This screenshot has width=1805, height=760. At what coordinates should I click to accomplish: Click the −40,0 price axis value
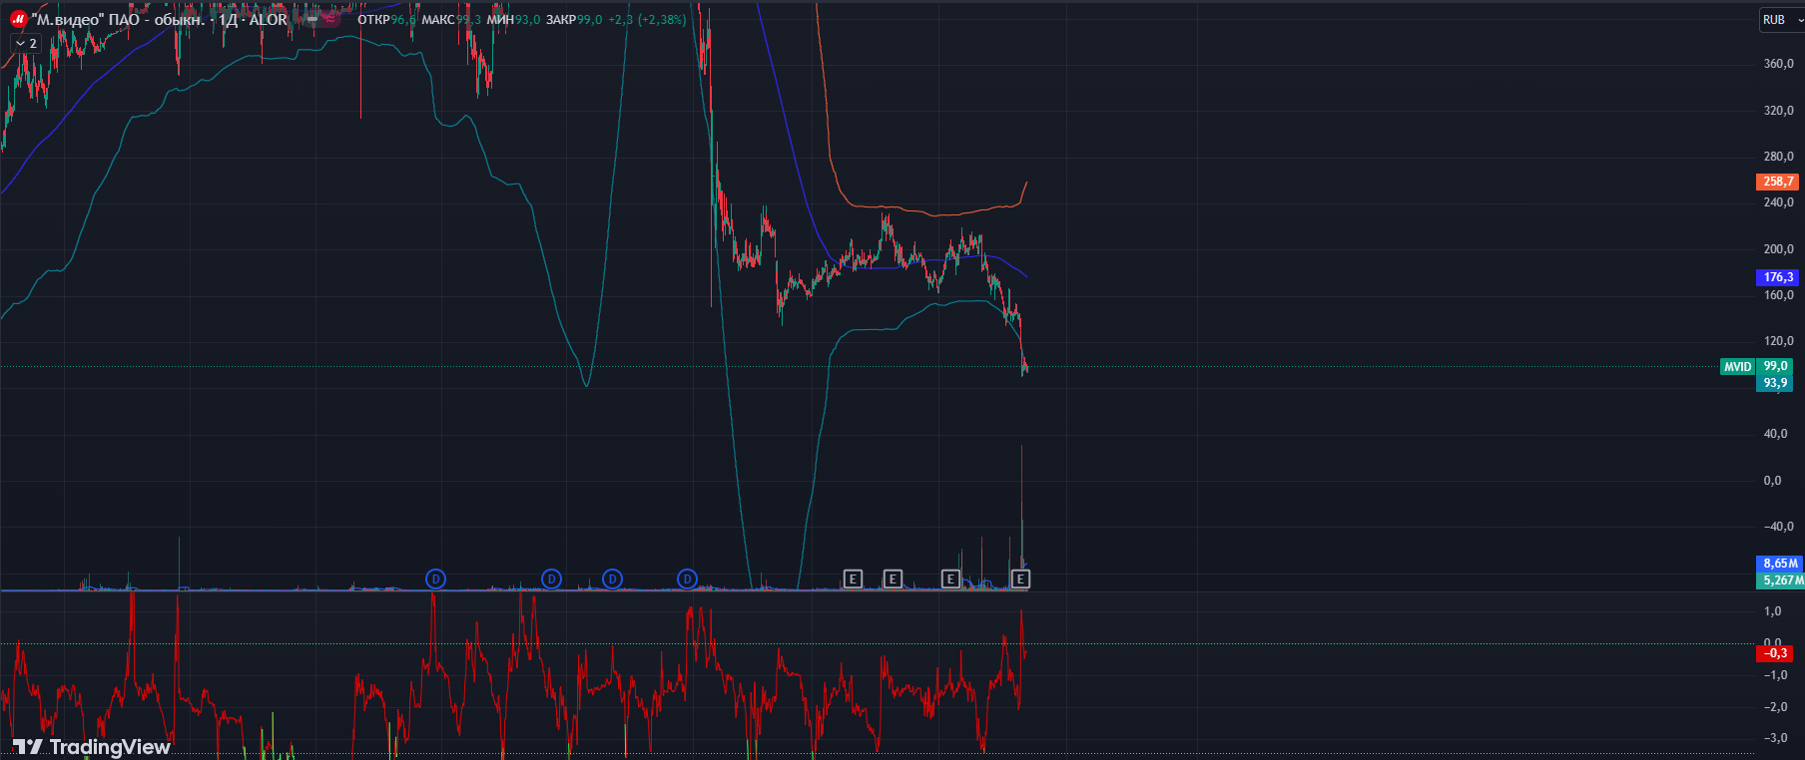[1778, 527]
